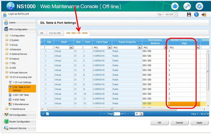Click the horizontal scrollbar under the table
211x134 pixels.
[x=112, y=109]
